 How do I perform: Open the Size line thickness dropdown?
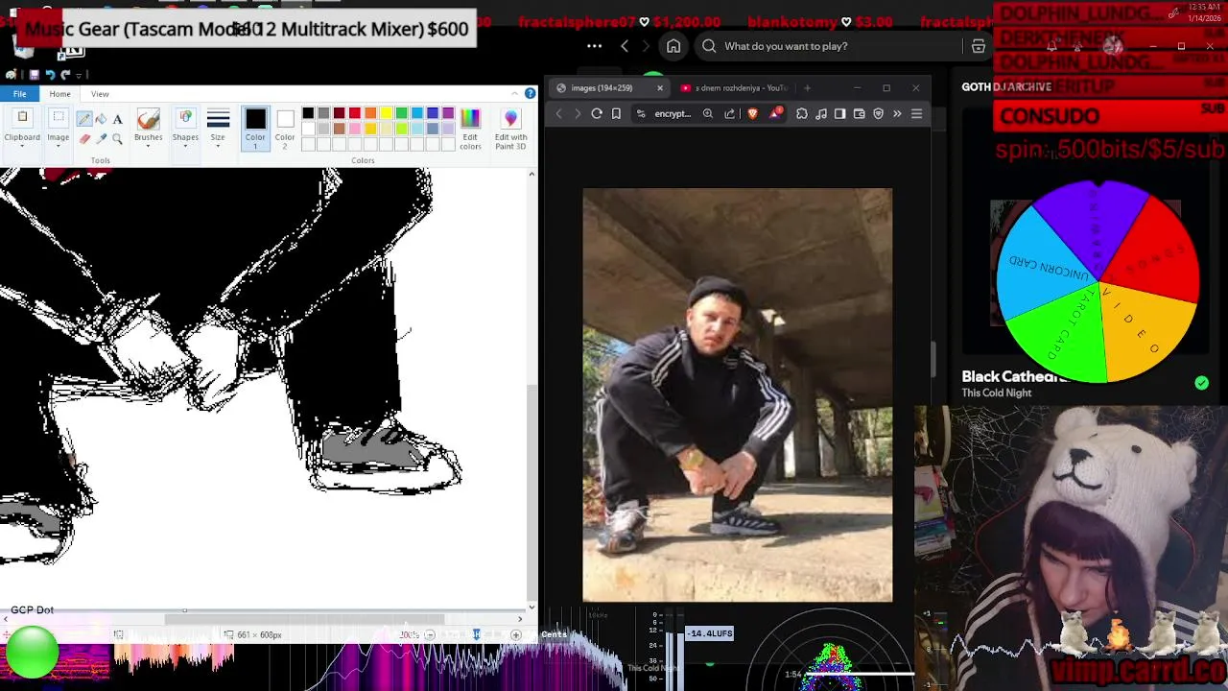point(218,129)
